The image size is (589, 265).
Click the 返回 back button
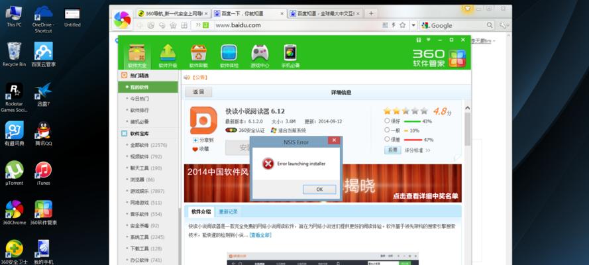[198, 92]
